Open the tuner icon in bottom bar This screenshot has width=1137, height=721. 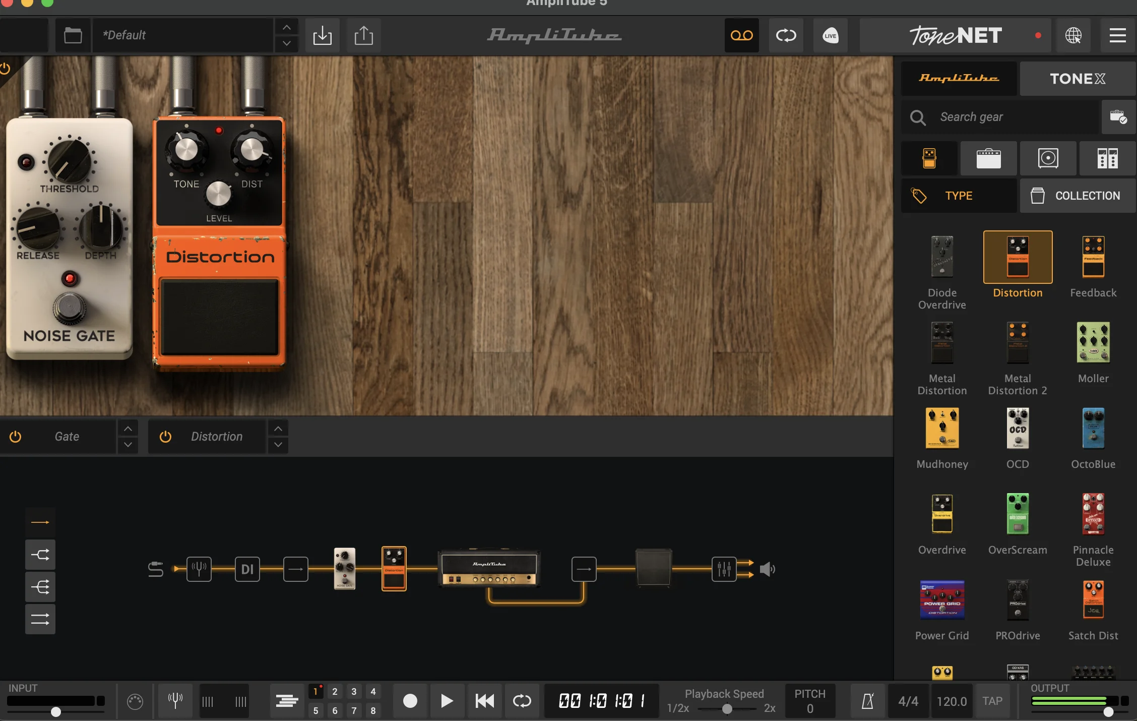point(175,701)
